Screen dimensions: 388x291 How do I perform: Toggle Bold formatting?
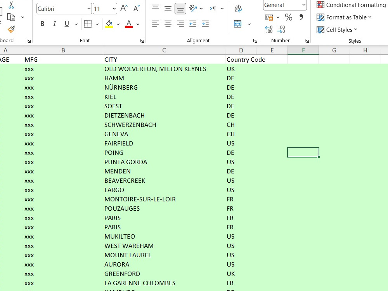tap(42, 24)
